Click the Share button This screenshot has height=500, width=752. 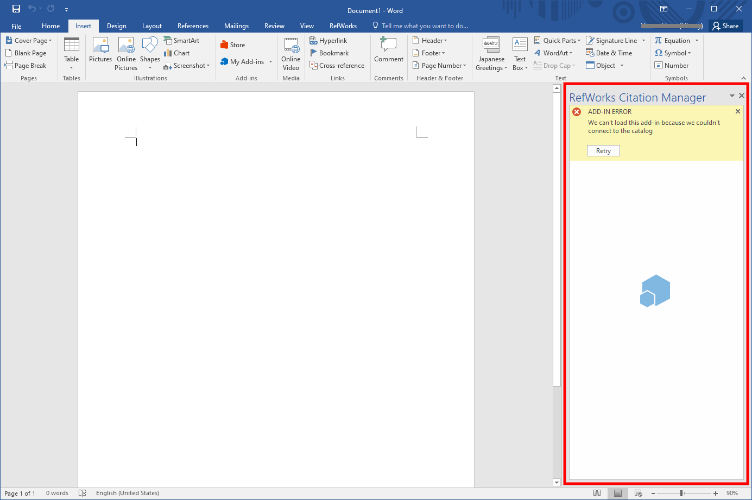click(725, 26)
